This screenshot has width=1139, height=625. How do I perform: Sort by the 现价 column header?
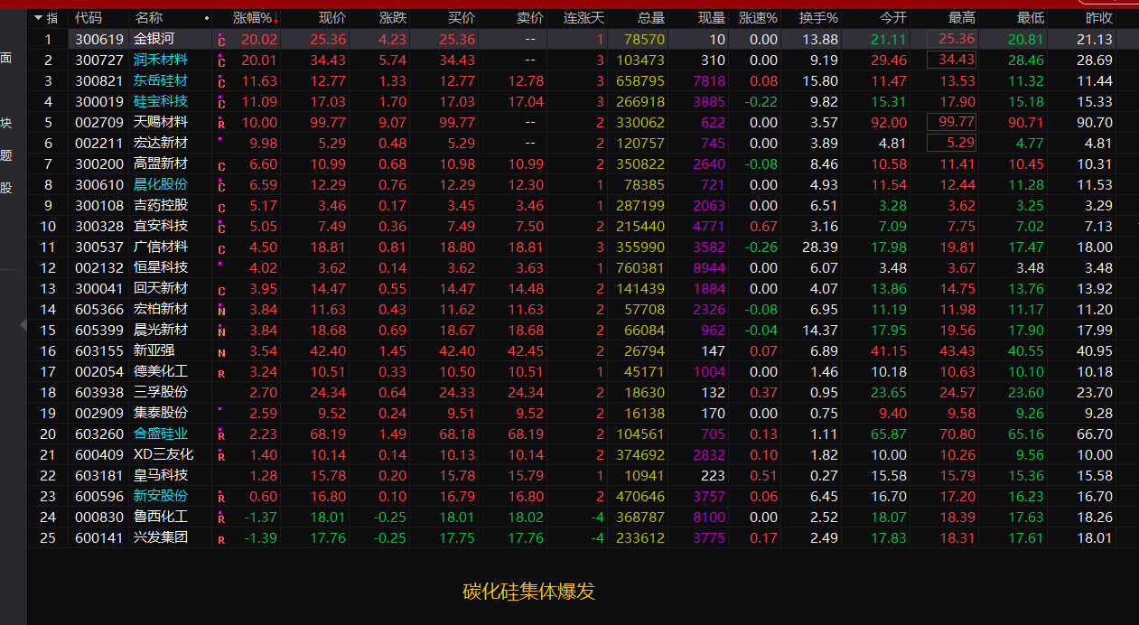332,18
